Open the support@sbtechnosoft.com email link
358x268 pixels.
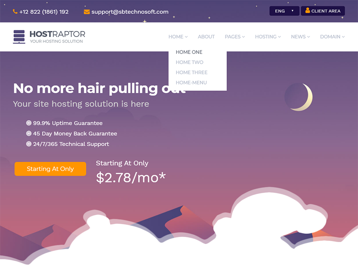[x=130, y=12]
